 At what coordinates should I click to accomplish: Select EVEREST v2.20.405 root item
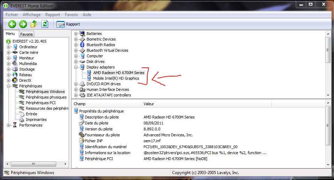click(x=29, y=41)
